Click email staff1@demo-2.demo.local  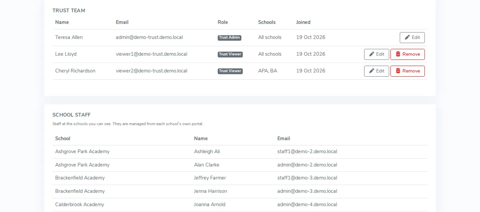click(x=307, y=151)
